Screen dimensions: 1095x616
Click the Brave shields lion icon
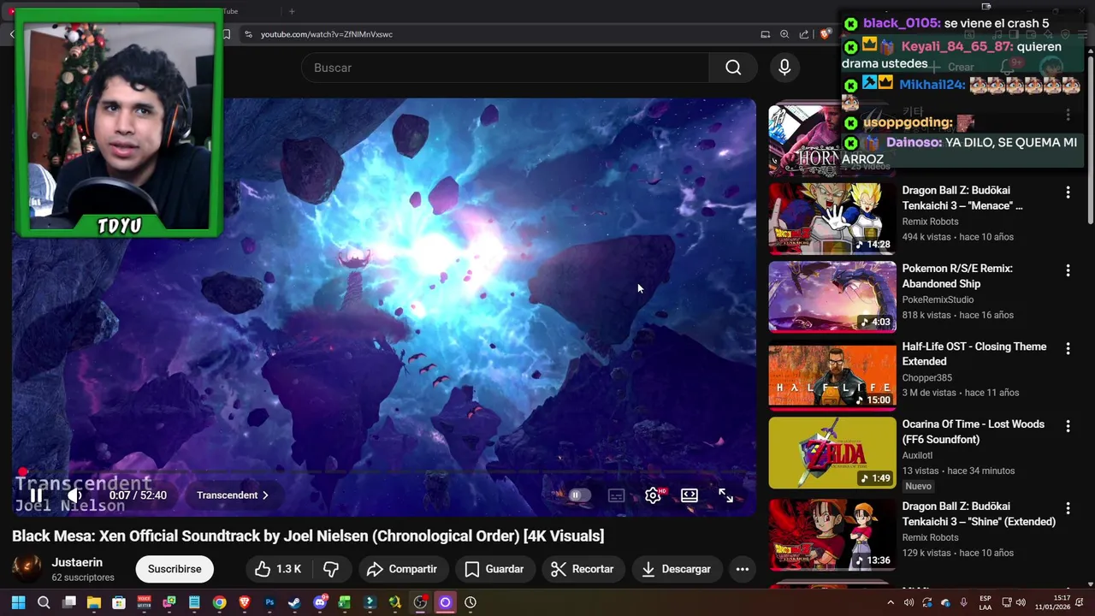pyautogui.click(x=825, y=34)
